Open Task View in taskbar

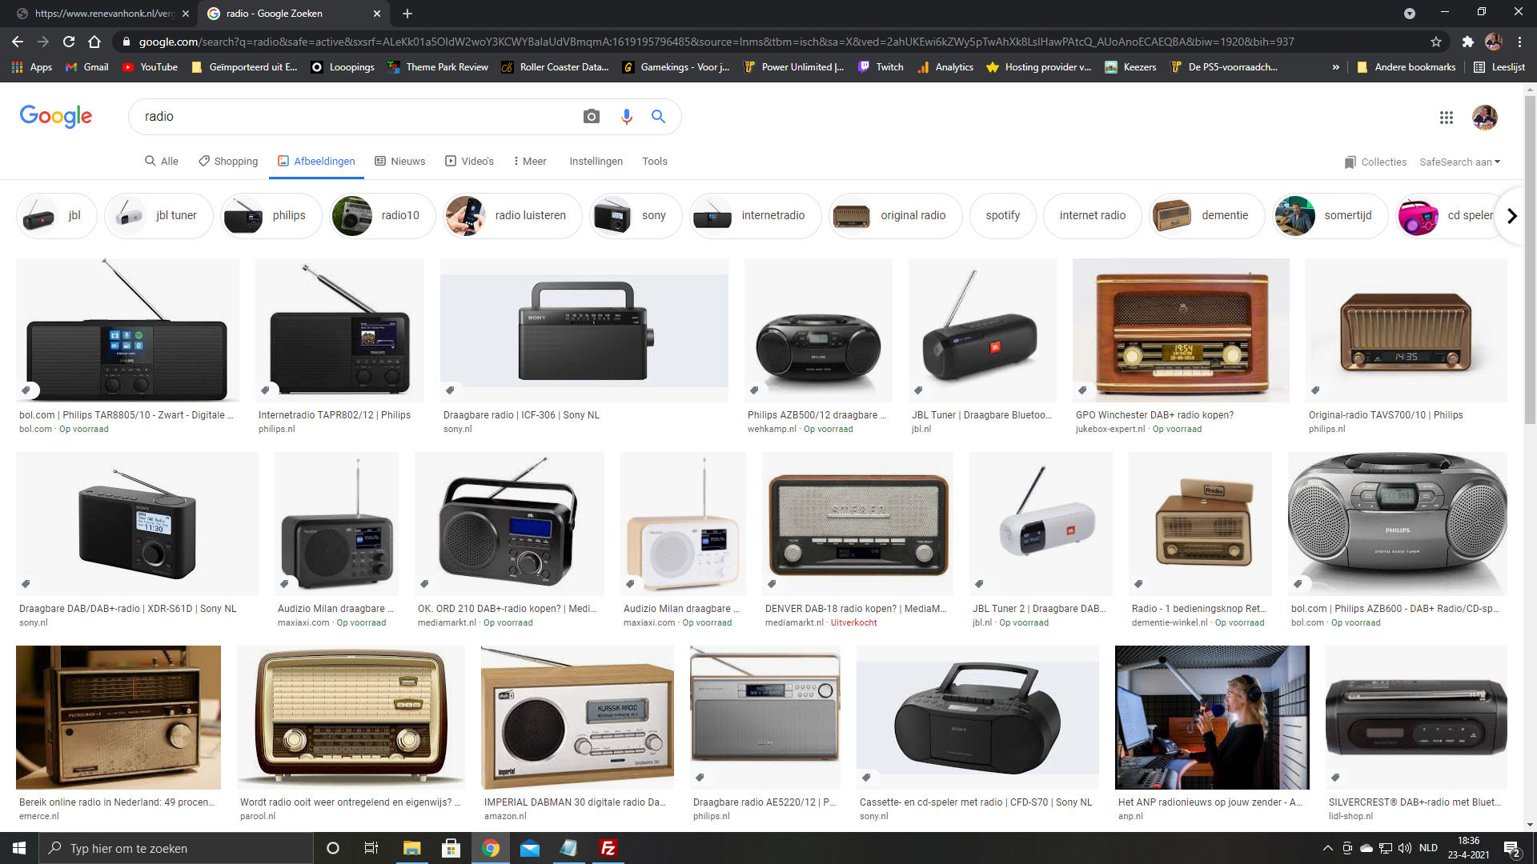371,848
